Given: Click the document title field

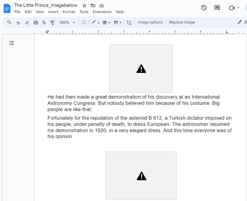Looking at the screenshot, I should coord(46,5).
